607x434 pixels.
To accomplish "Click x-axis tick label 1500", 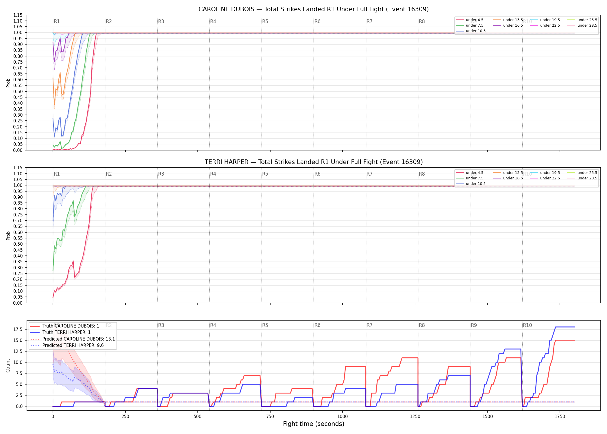I will coord(488,417).
